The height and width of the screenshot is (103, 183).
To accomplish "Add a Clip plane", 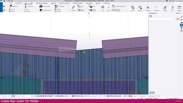I will 148,8.
